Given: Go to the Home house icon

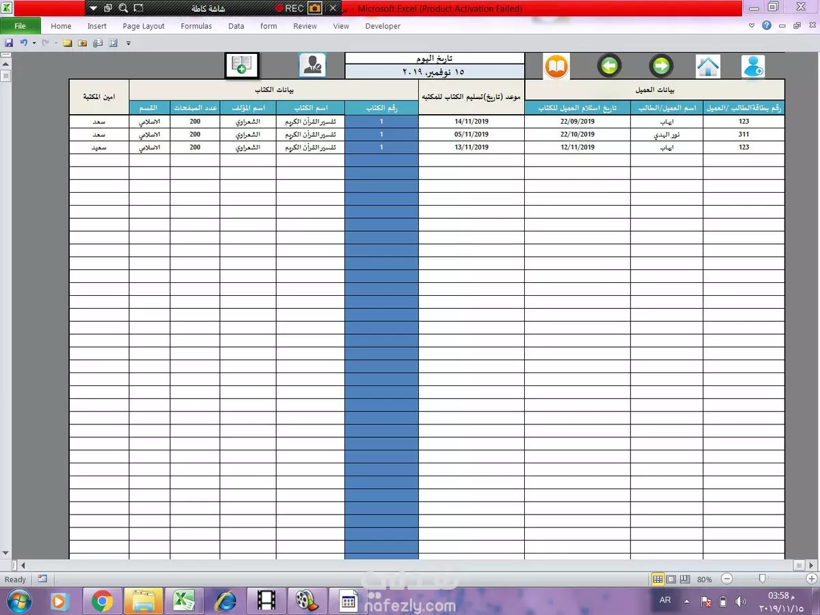Looking at the screenshot, I should point(708,66).
